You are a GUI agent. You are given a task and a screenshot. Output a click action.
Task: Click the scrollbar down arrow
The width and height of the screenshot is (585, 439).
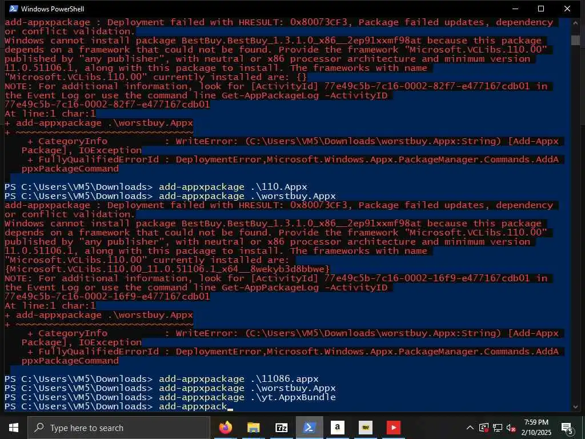(x=575, y=407)
